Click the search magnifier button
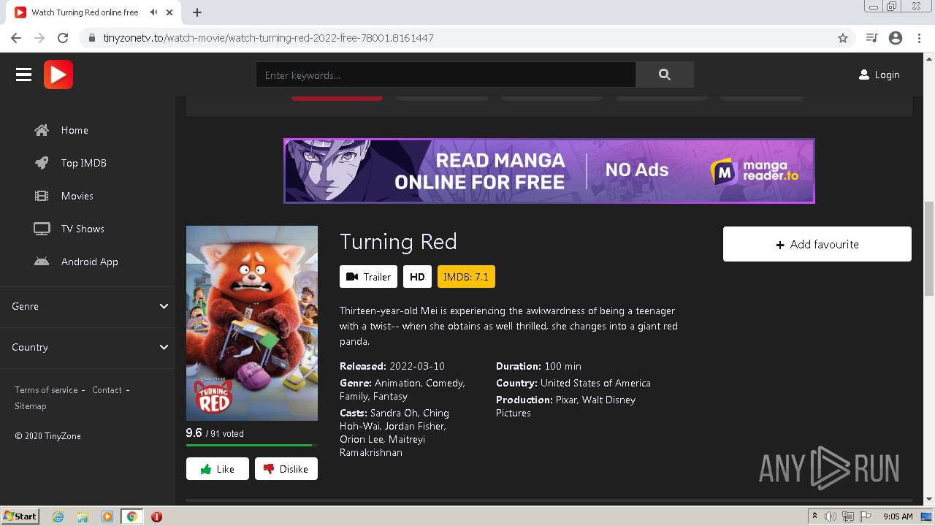 664,75
